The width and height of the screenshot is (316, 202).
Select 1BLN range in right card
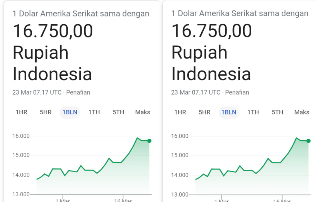click(x=229, y=112)
